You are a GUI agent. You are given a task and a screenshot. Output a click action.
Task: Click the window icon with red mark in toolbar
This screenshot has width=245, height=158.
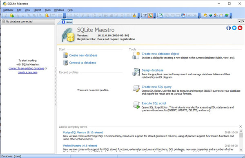tap(183, 16)
